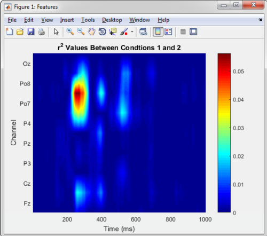
Task: Open the Tools menu
Action: tap(88, 20)
